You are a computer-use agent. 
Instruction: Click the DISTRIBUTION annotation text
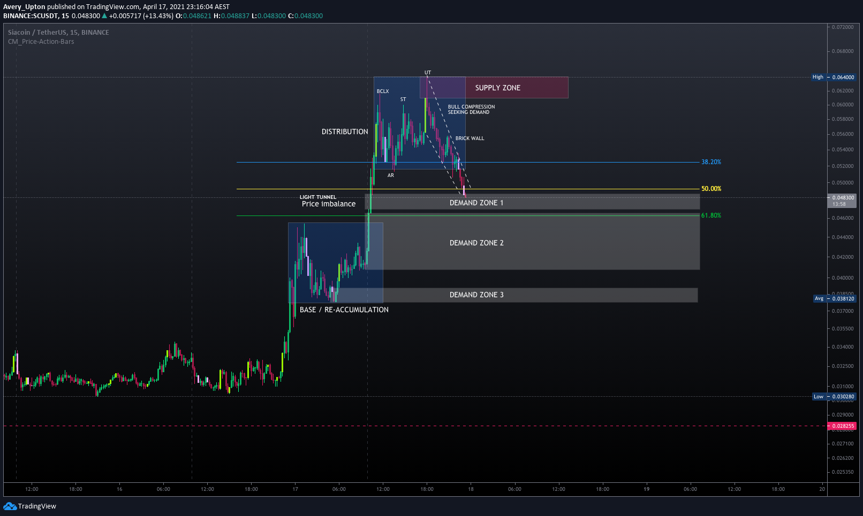tap(345, 132)
